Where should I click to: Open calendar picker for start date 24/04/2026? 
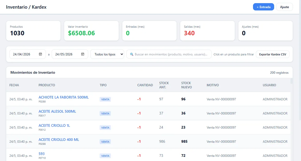[x=40, y=54]
